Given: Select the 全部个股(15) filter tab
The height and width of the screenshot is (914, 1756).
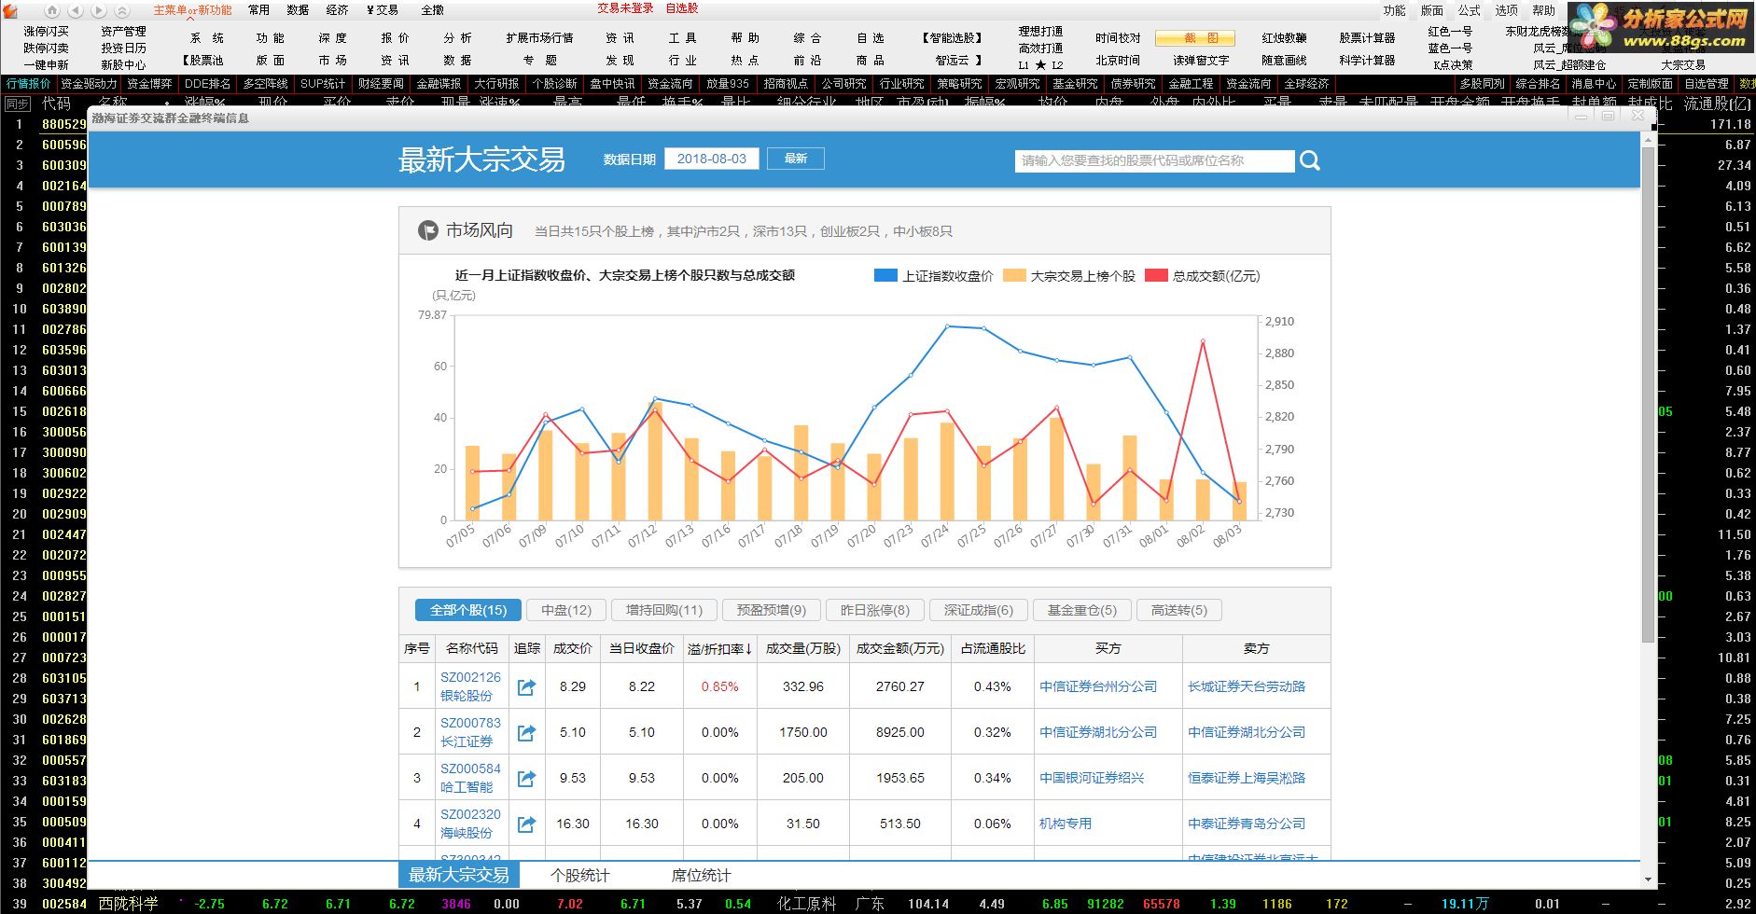Looking at the screenshot, I should 467,610.
